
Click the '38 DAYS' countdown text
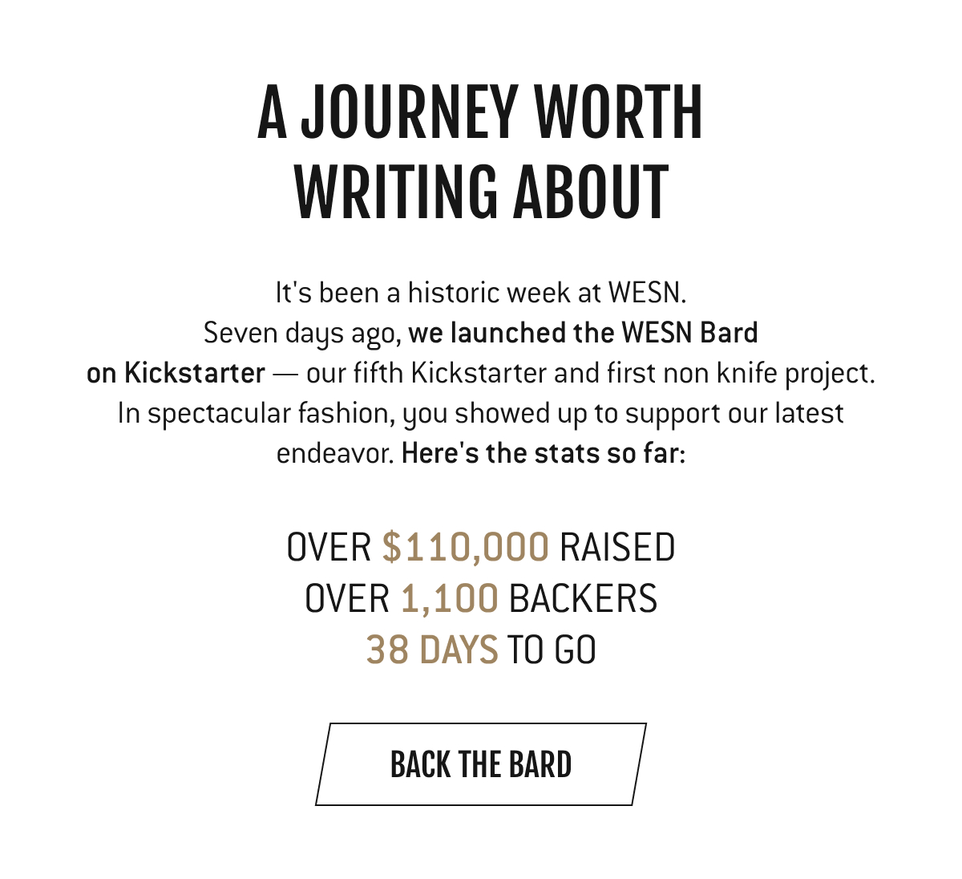click(432, 650)
